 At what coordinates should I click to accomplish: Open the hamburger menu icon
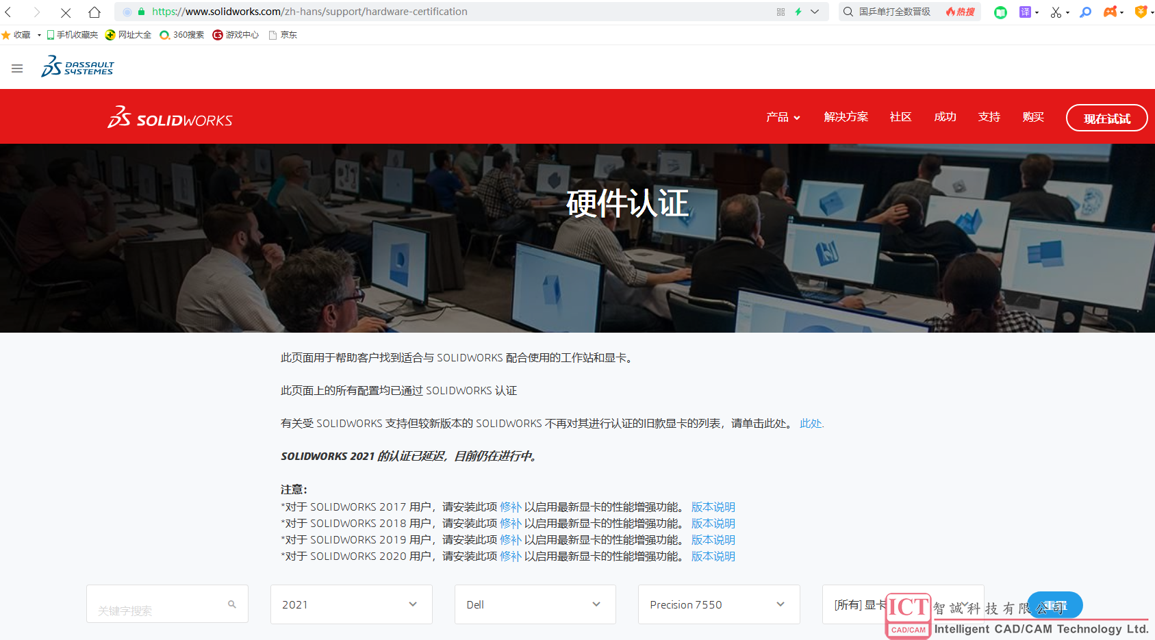tap(17, 68)
